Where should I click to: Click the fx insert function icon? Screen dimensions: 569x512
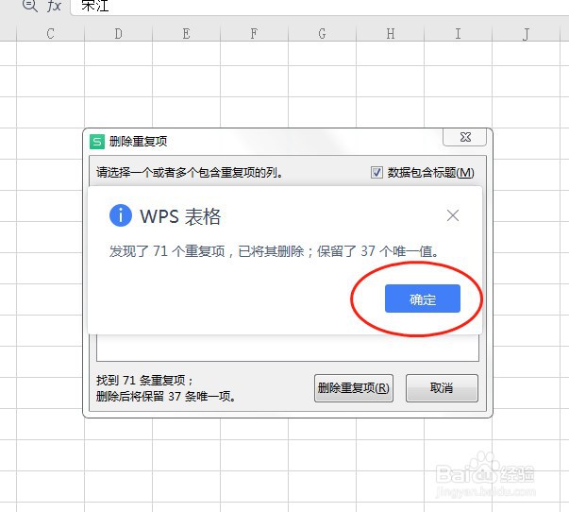click(x=54, y=6)
